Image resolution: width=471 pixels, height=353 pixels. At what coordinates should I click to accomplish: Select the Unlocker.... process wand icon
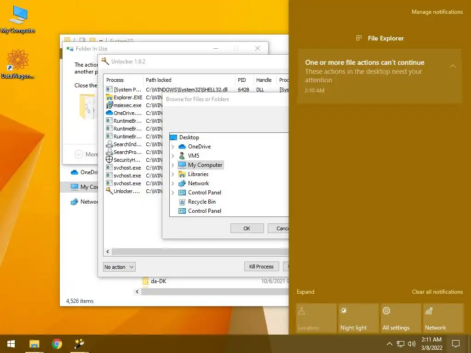109,191
